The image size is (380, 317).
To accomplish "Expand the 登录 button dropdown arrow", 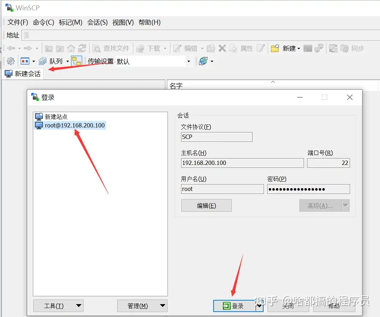I will point(260,306).
